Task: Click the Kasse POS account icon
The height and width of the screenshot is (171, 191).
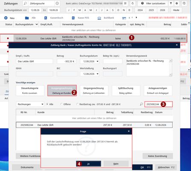Action: pos(73,18)
